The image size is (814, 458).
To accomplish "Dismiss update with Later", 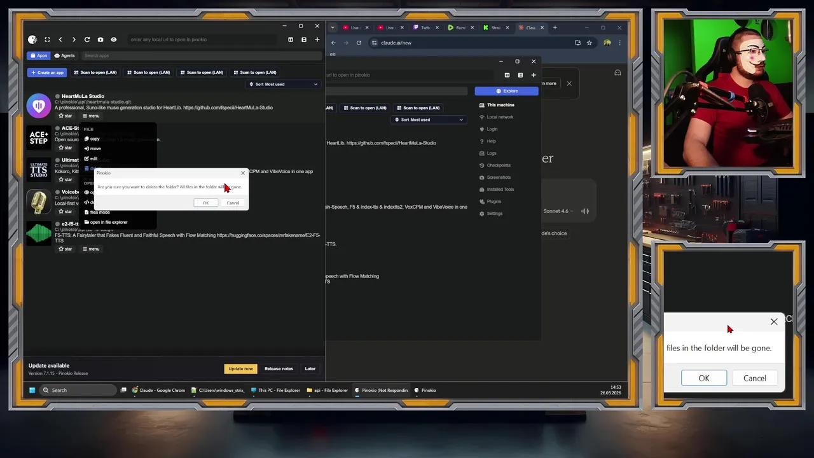I will [x=310, y=368].
